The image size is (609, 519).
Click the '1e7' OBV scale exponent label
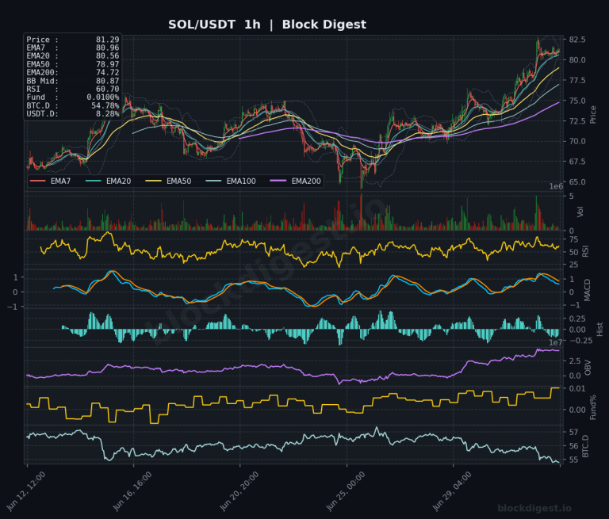pos(555,342)
